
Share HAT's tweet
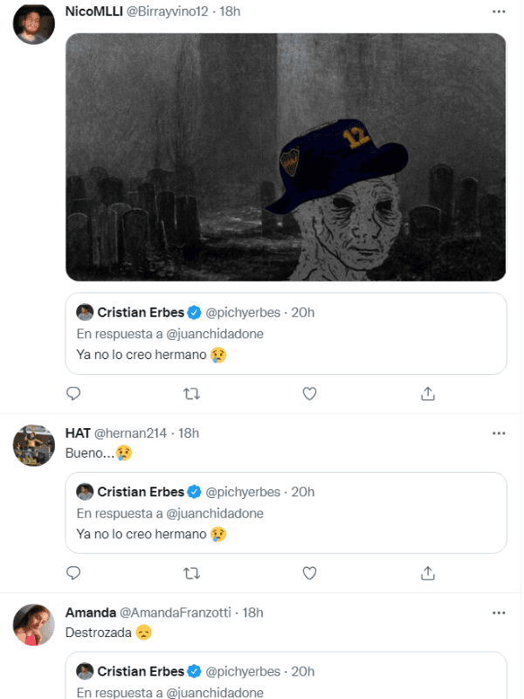pos(428,573)
